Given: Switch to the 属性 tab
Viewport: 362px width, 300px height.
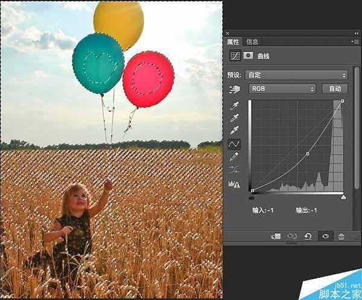Looking at the screenshot, I should click(233, 42).
